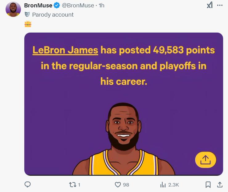Open the purple LeBron stat image
Viewport: 228px width, 192px height.
124,104
